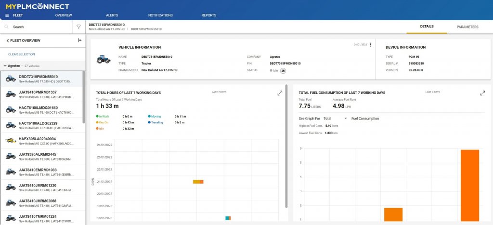
Task: Switch to the Parameters tab
Action: click(x=467, y=27)
